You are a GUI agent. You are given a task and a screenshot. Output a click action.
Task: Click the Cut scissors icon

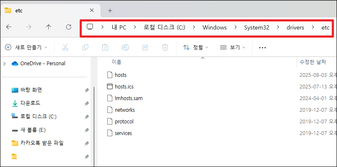65,47
